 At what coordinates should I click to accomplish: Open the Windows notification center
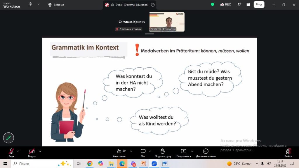(292, 164)
